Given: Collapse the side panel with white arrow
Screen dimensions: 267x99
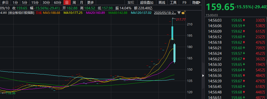Looking at the screenshot, I should (203, 76).
